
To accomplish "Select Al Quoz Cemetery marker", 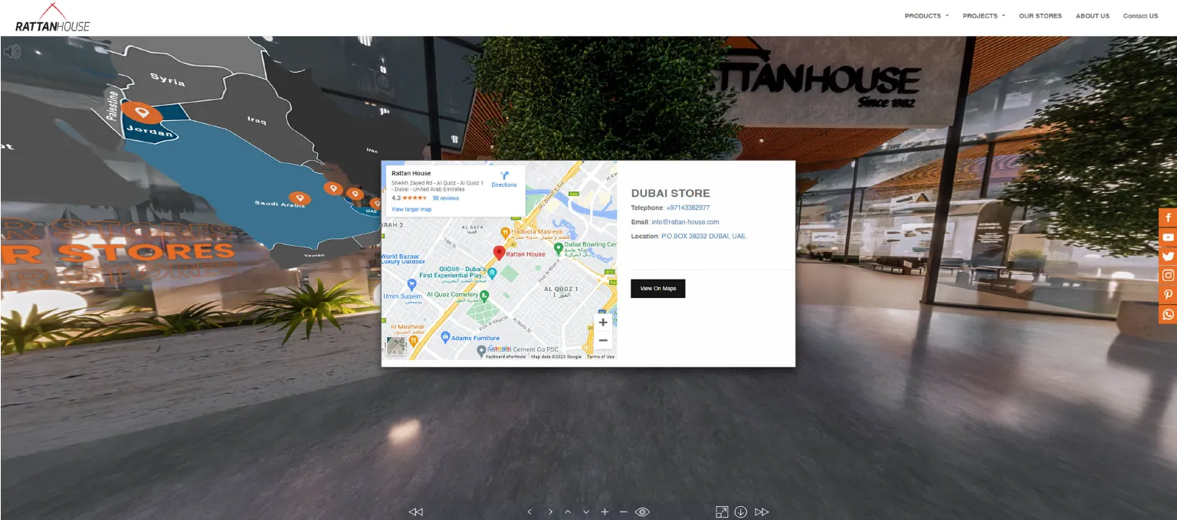I will click(x=484, y=295).
